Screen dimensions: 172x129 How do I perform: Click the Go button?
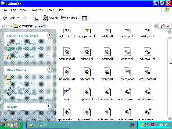[165, 26]
